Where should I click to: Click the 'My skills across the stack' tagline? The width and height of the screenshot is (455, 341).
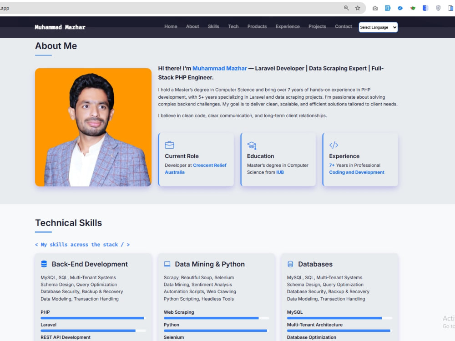tap(82, 245)
